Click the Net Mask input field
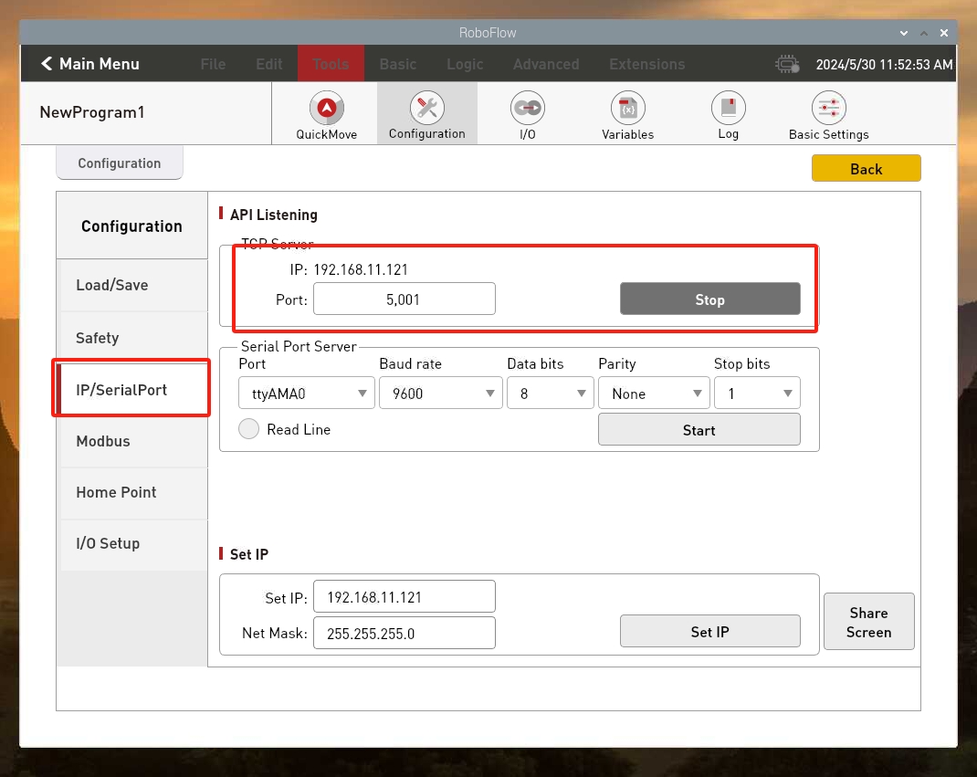Viewport: 977px width, 777px height. pos(404,633)
